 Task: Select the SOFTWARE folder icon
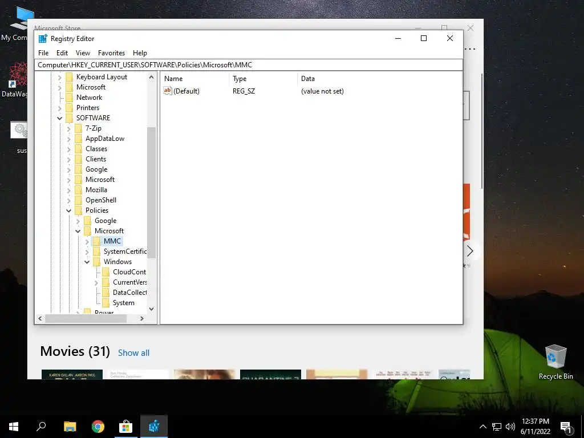(x=69, y=118)
